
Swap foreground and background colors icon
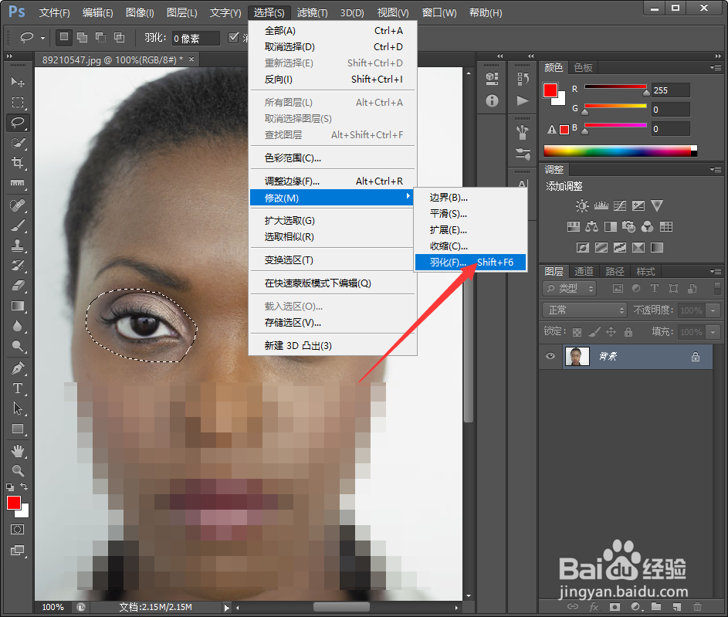click(24, 486)
